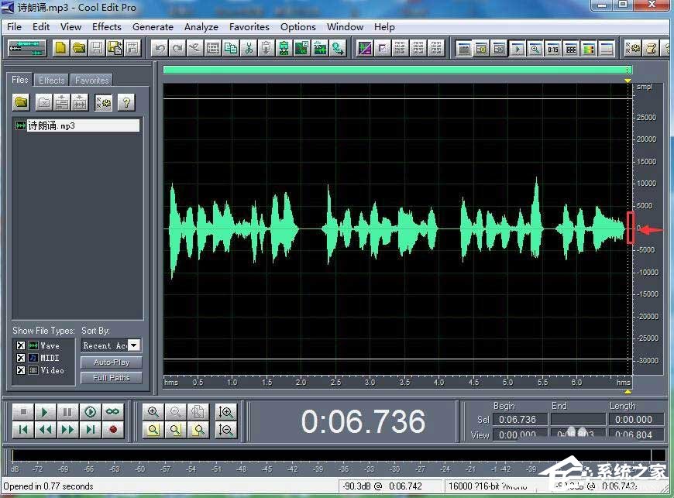Open the File menu
674x498 pixels.
click(x=14, y=26)
